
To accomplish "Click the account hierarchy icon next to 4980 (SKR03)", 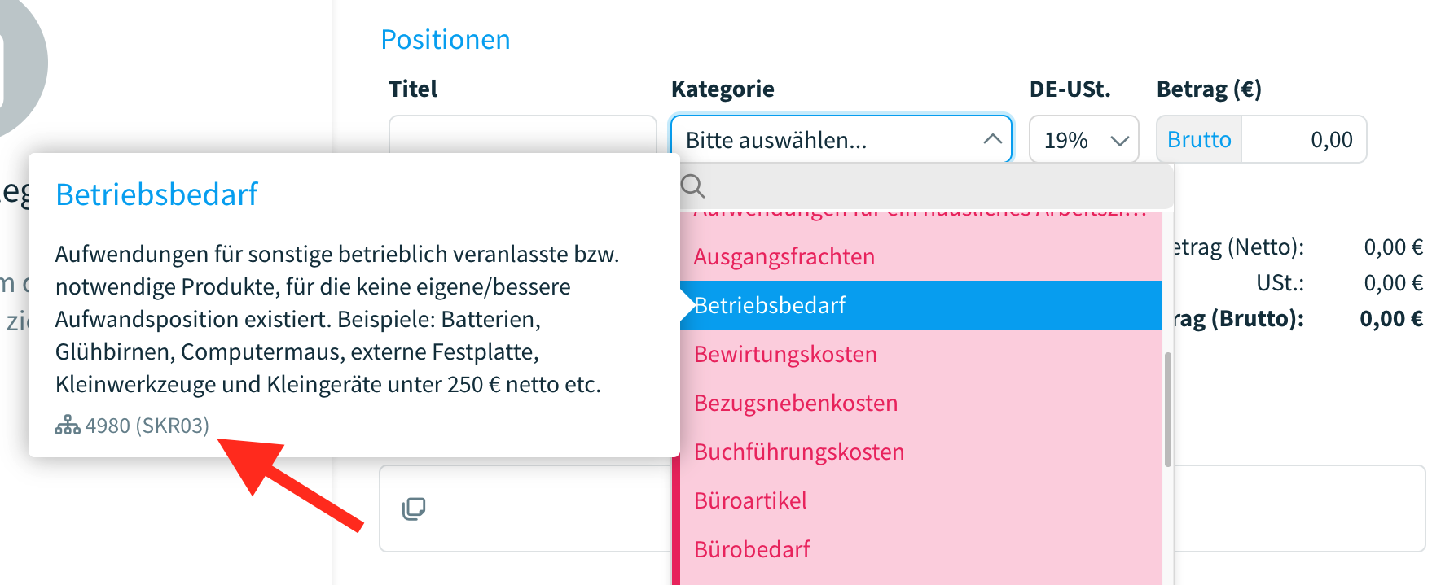I will [68, 425].
